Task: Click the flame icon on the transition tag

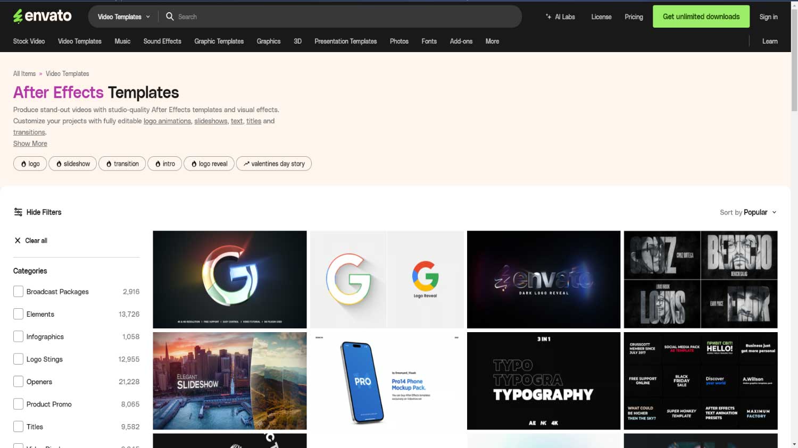Action: tap(108, 164)
